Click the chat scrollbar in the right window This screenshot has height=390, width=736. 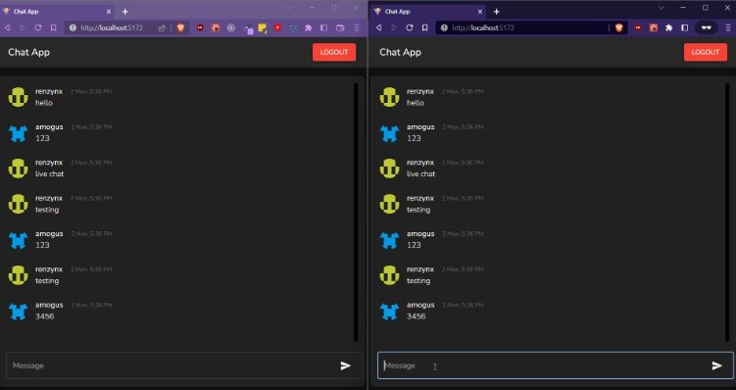click(x=727, y=212)
